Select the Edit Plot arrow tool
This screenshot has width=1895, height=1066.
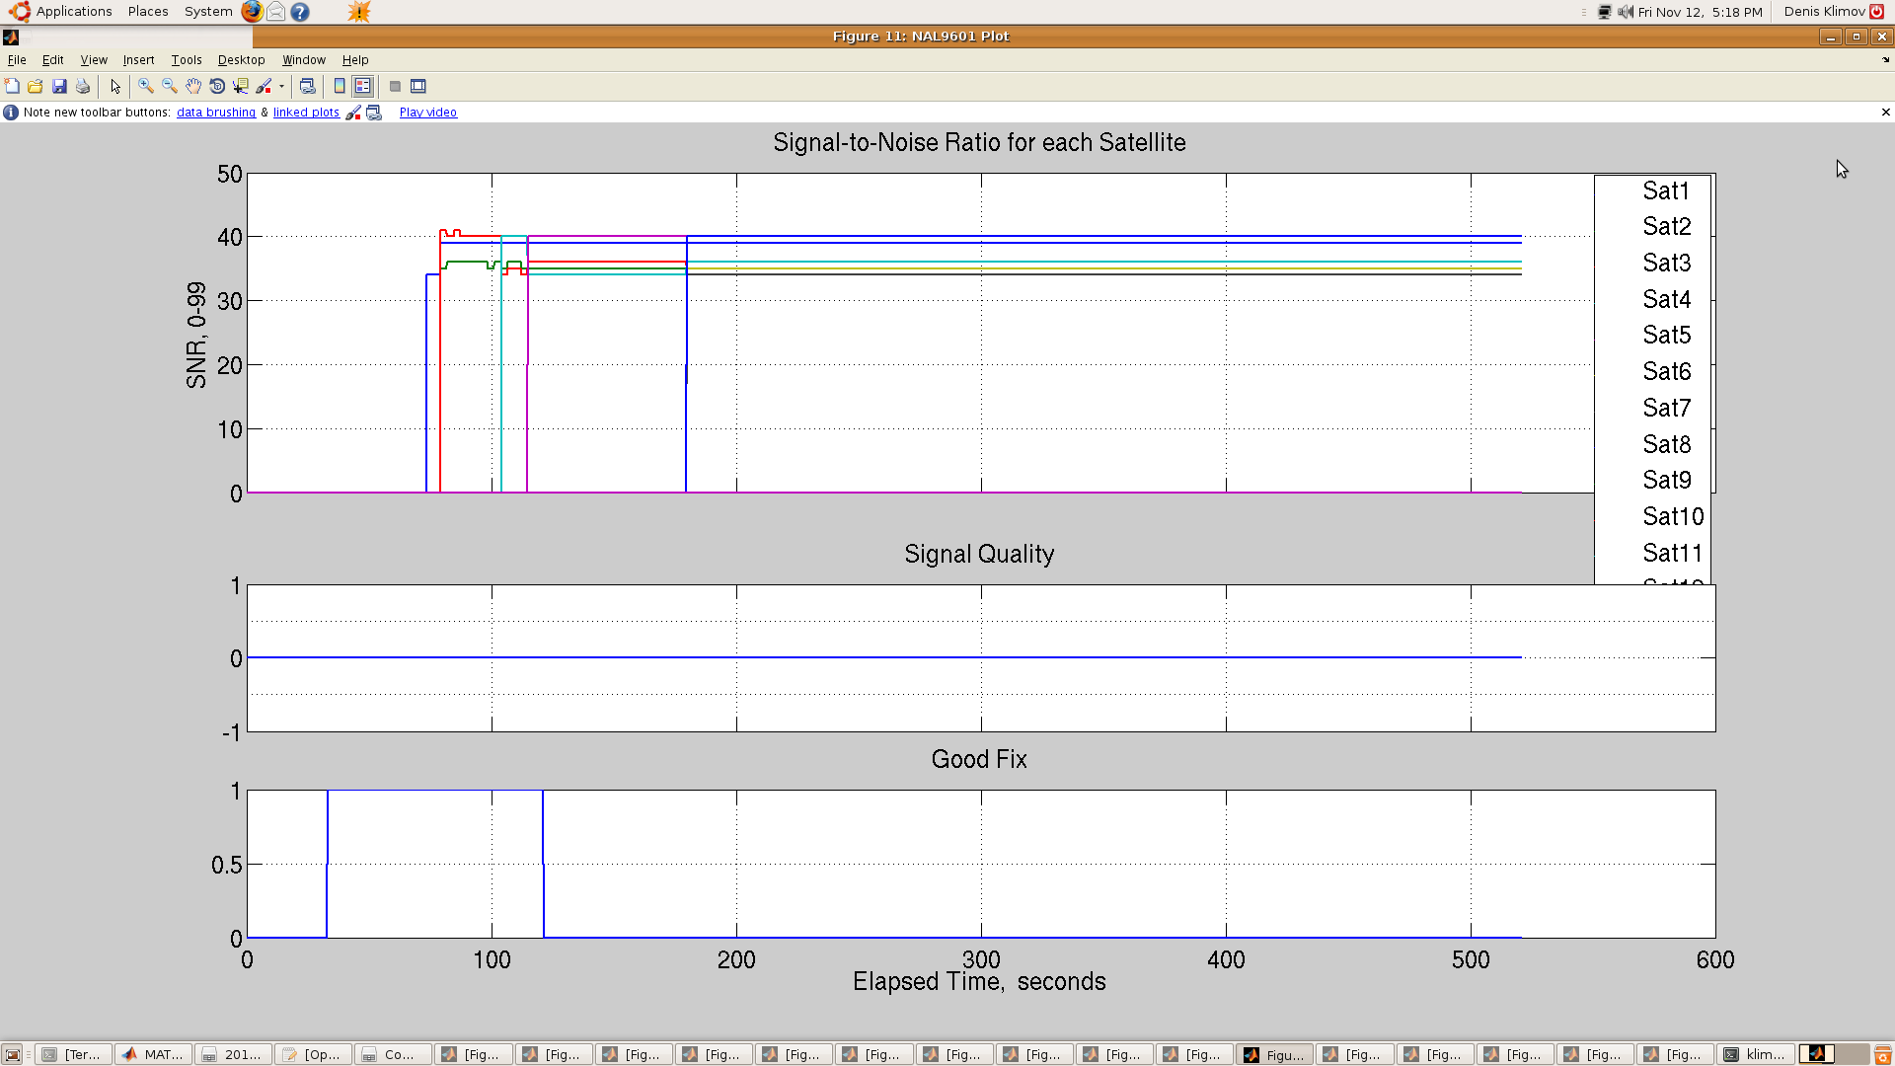[115, 87]
